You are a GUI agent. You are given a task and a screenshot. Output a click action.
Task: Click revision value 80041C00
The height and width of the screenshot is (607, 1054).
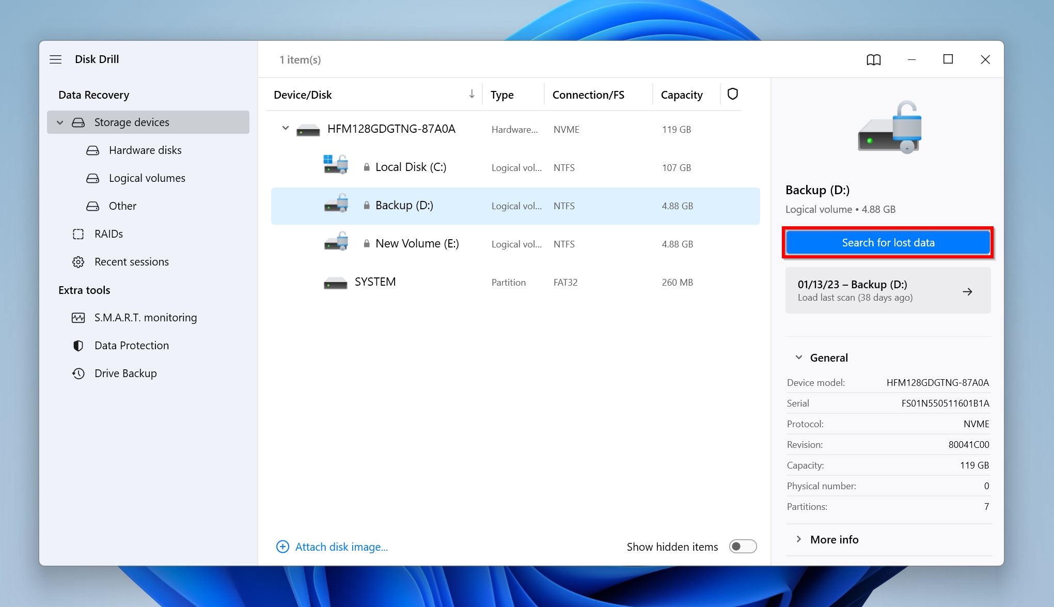click(969, 445)
